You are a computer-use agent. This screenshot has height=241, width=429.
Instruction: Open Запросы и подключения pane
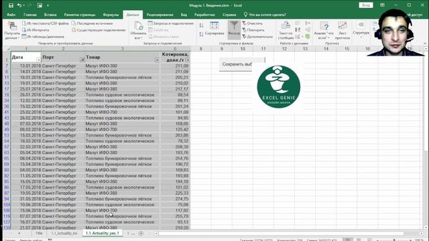[171, 23]
